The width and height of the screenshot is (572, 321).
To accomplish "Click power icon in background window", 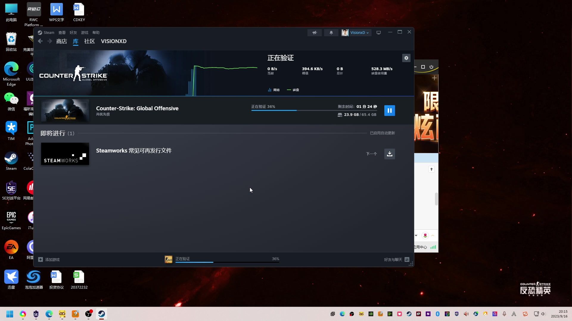I will tap(431, 67).
